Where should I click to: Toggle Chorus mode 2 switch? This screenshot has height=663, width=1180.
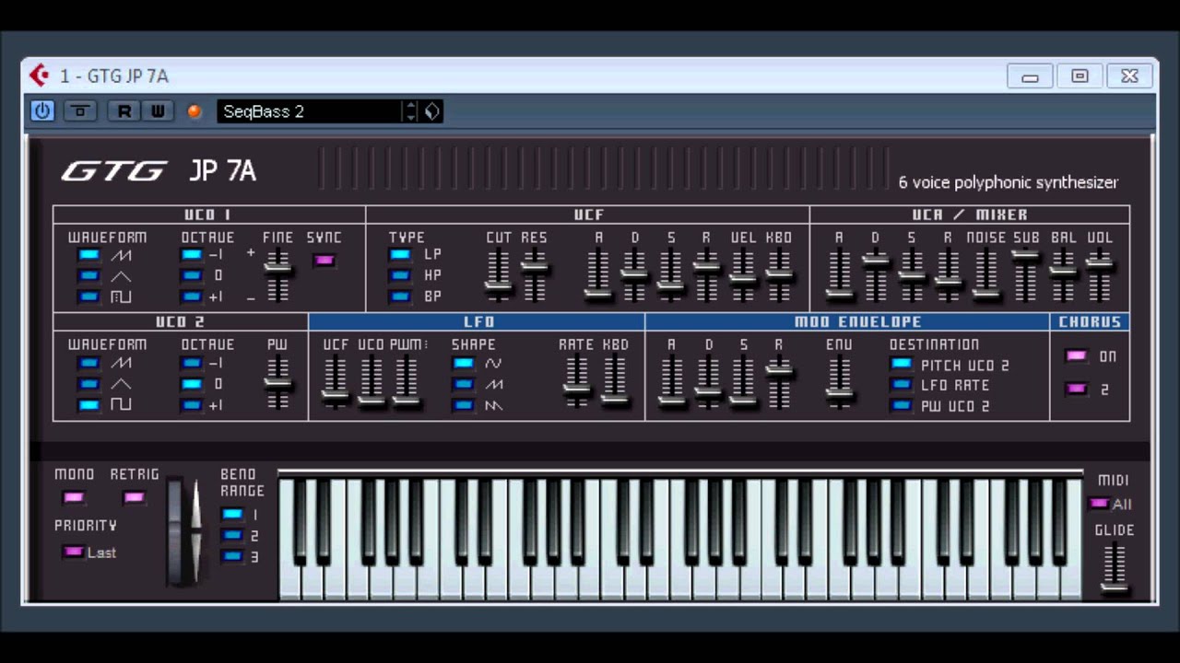click(x=1076, y=389)
